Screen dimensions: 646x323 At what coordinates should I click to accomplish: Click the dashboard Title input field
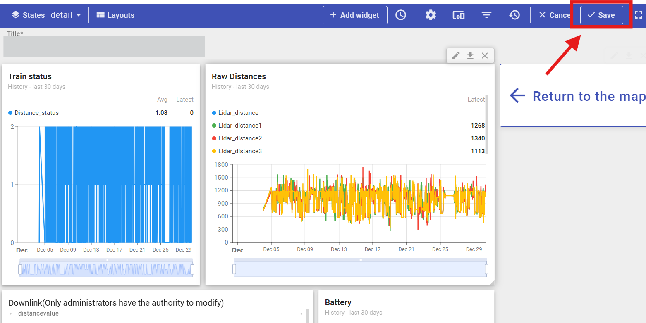click(x=104, y=47)
